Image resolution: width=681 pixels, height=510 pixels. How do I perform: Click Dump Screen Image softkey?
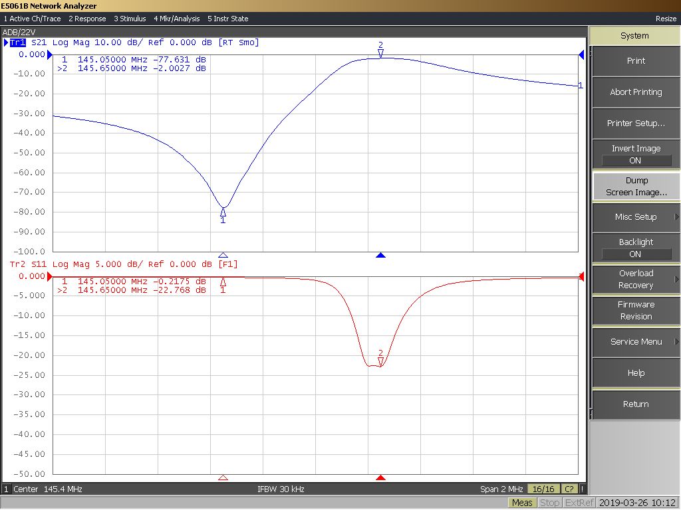click(636, 187)
